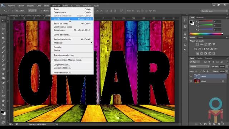Open the Filtro menu
This screenshot has height=129, width=229.
[x=65, y=6]
